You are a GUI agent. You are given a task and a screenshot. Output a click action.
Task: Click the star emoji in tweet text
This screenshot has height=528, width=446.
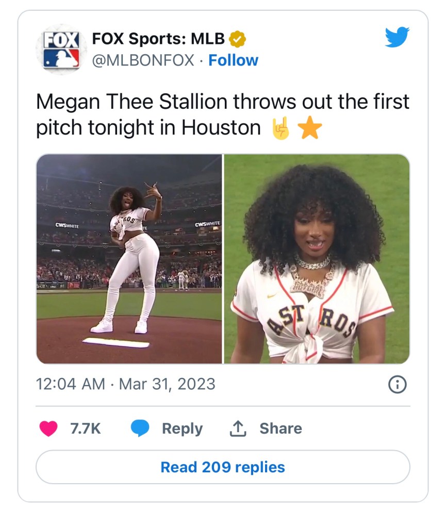click(309, 128)
